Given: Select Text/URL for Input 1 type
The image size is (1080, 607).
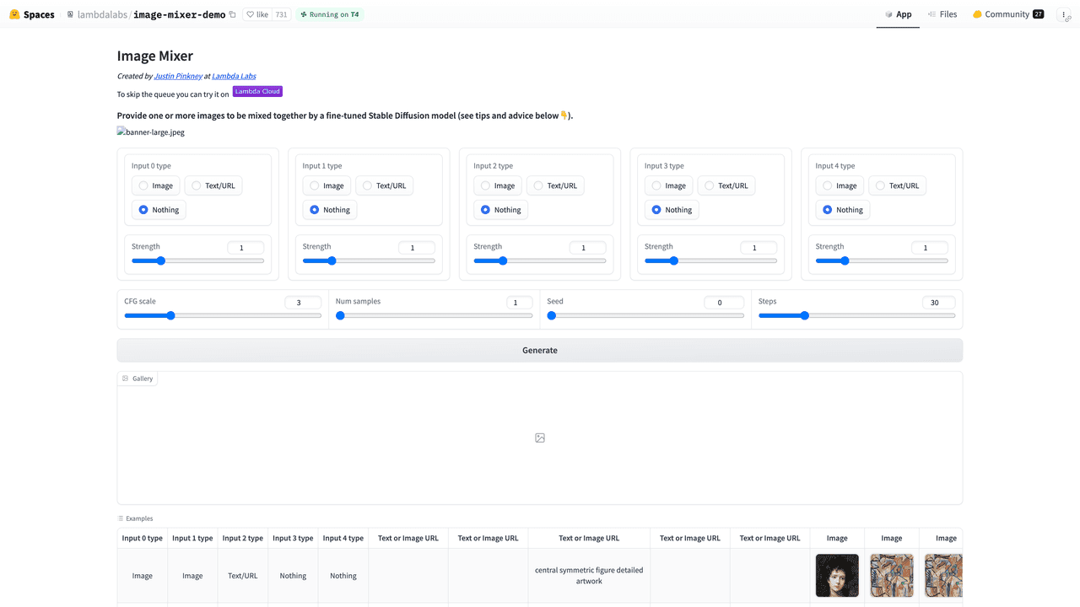Looking at the screenshot, I should (384, 185).
